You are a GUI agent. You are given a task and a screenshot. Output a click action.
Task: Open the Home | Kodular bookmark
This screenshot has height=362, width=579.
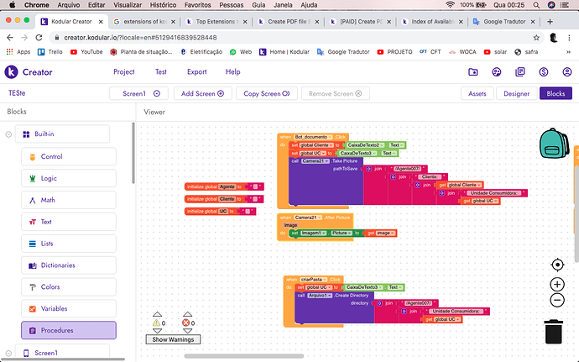click(x=284, y=52)
